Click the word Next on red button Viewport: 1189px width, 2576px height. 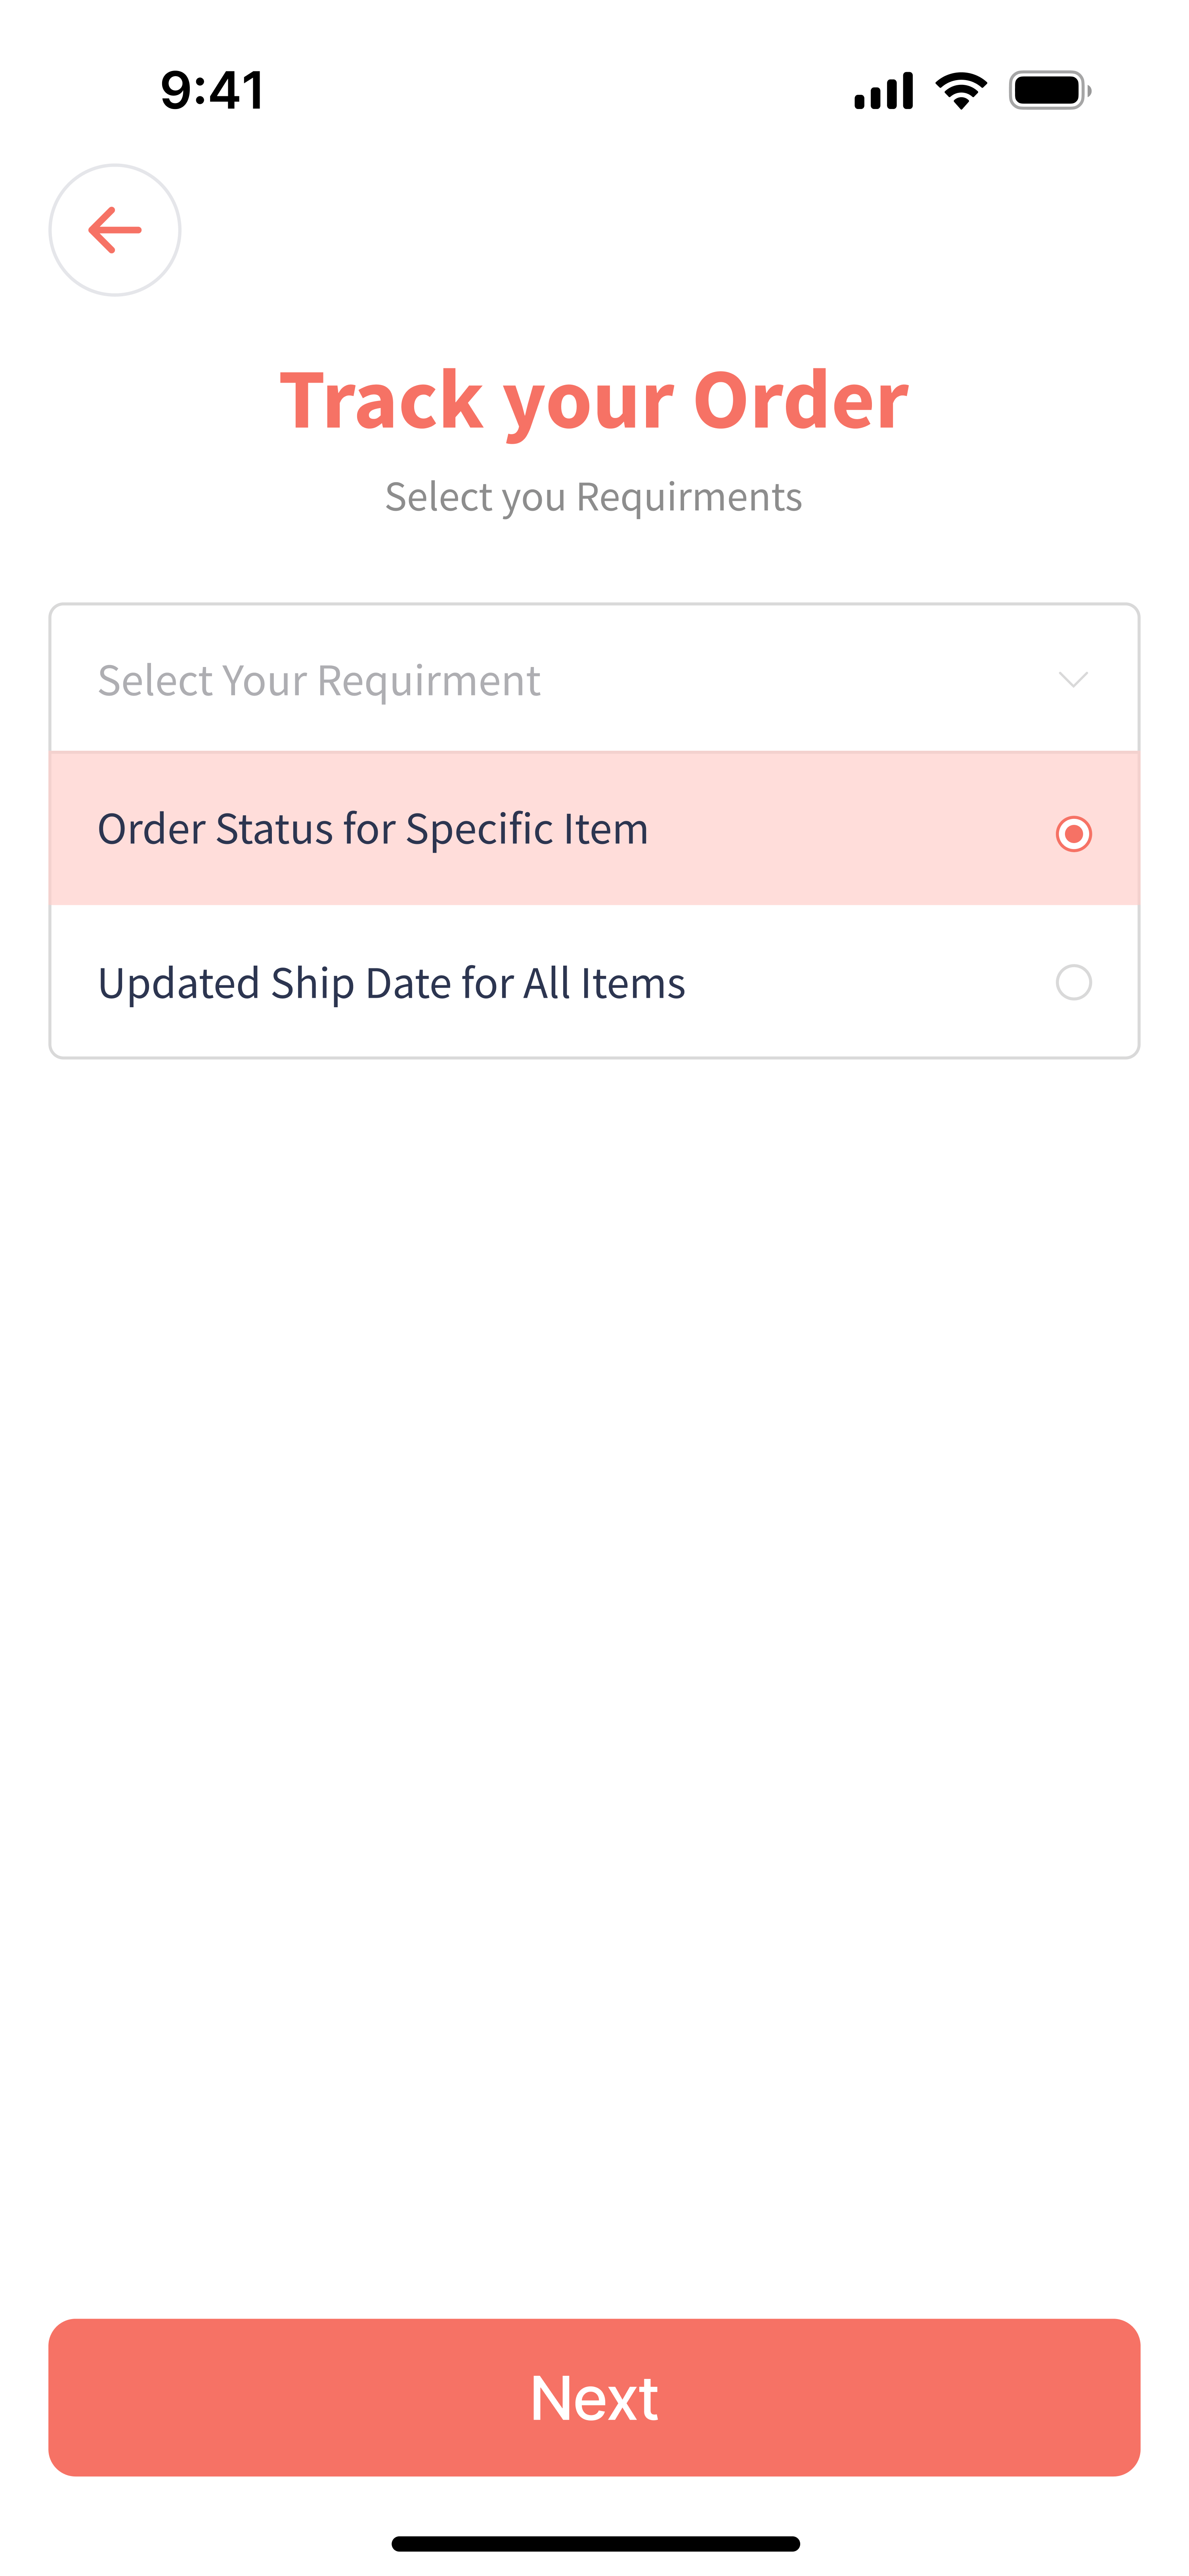point(593,2397)
